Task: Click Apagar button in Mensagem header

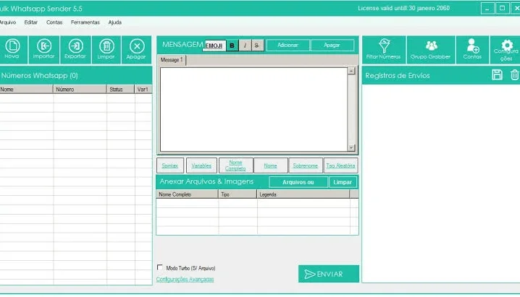Action: pos(332,45)
